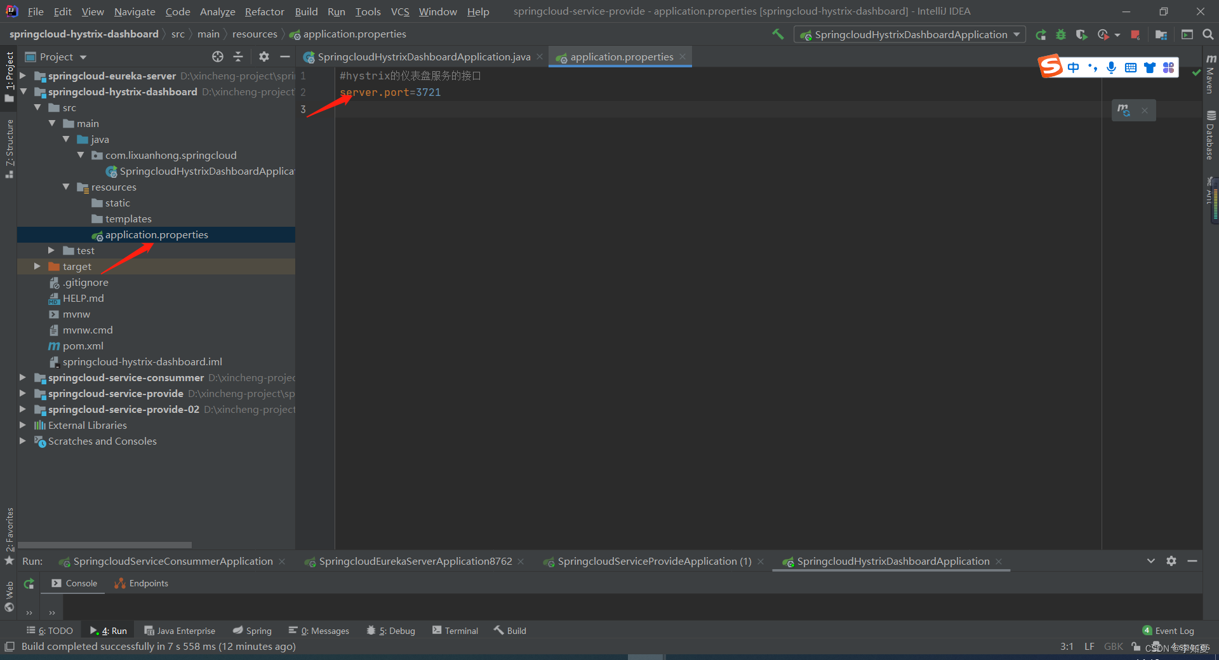This screenshot has height=660, width=1219.
Task: Expand the target folder
Action: click(x=37, y=267)
